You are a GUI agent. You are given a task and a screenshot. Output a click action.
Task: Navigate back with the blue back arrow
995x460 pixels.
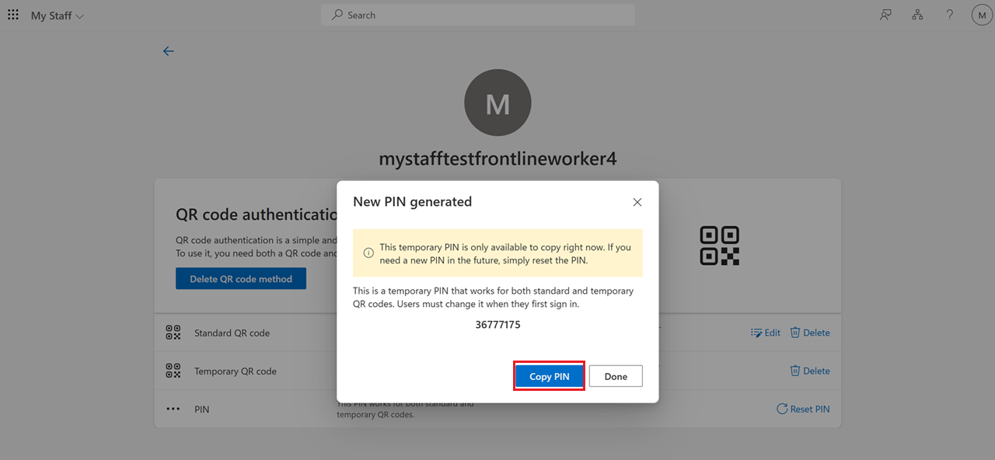(x=169, y=51)
